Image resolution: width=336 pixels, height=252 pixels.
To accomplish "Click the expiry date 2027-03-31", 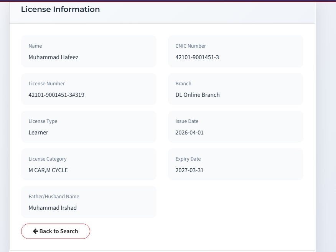I will [189, 170].
